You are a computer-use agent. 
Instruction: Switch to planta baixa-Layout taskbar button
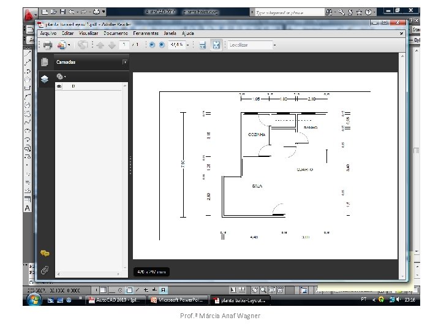[241, 300]
